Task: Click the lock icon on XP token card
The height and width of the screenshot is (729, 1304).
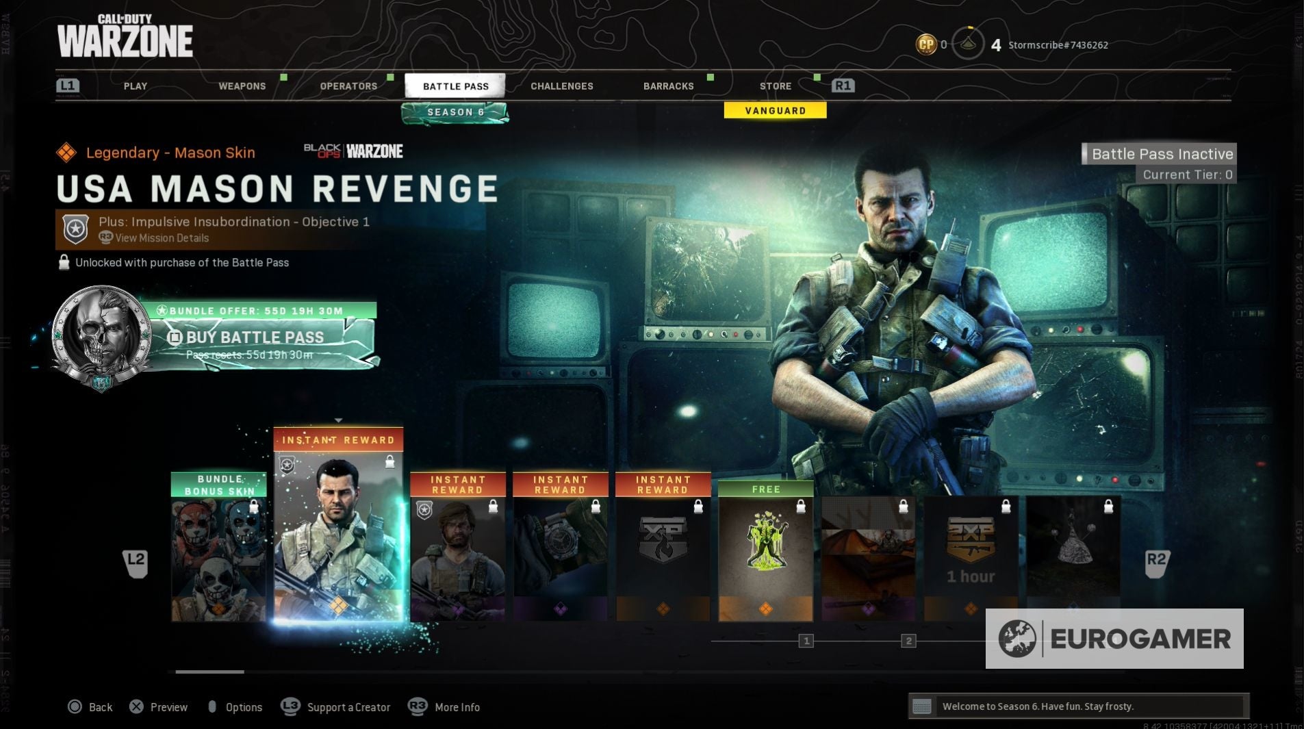Action: pos(698,506)
